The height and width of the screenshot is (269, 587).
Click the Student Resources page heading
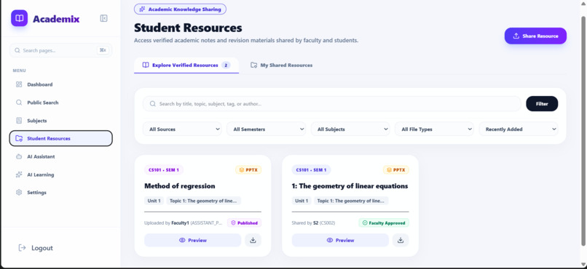188,28
